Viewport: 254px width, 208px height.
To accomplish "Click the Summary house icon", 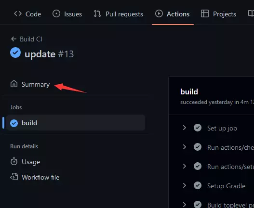I will point(14,84).
